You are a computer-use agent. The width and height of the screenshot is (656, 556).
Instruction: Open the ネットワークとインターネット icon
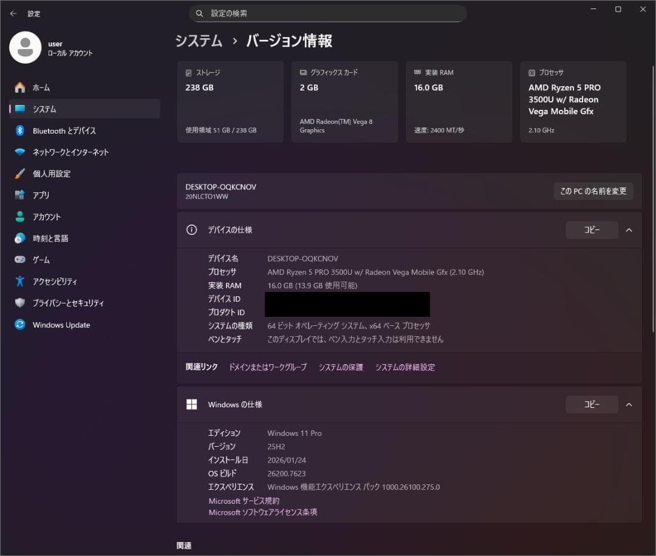click(x=21, y=152)
